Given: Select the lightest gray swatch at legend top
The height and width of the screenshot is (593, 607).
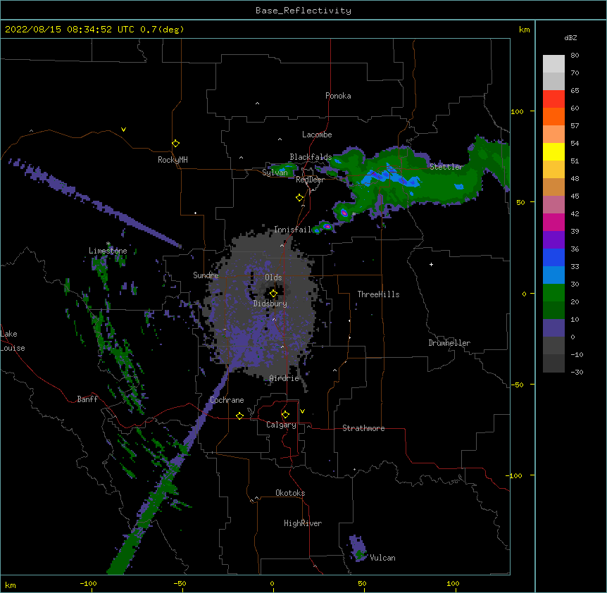Looking at the screenshot, I should 553,63.
